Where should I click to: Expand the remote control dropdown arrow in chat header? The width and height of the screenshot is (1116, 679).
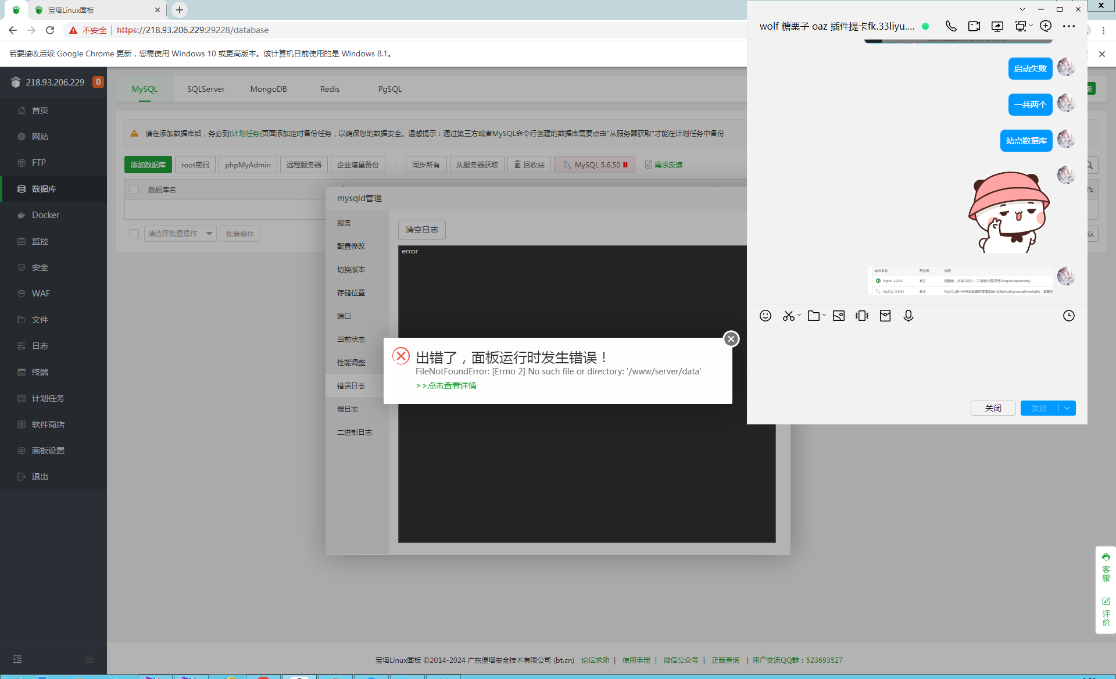click(1031, 26)
